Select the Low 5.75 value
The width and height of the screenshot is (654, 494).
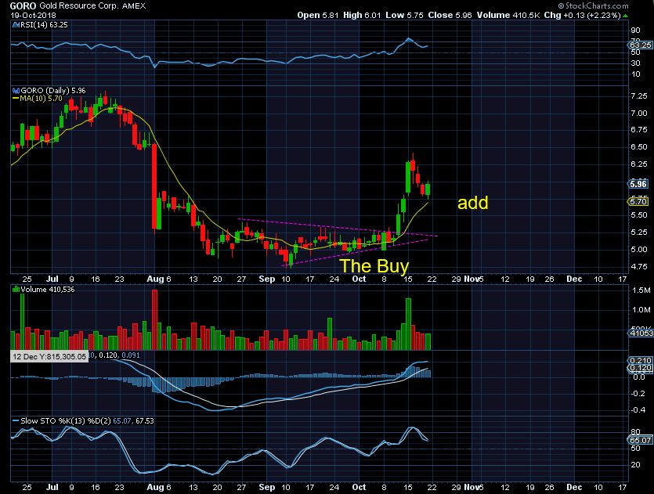click(x=404, y=15)
